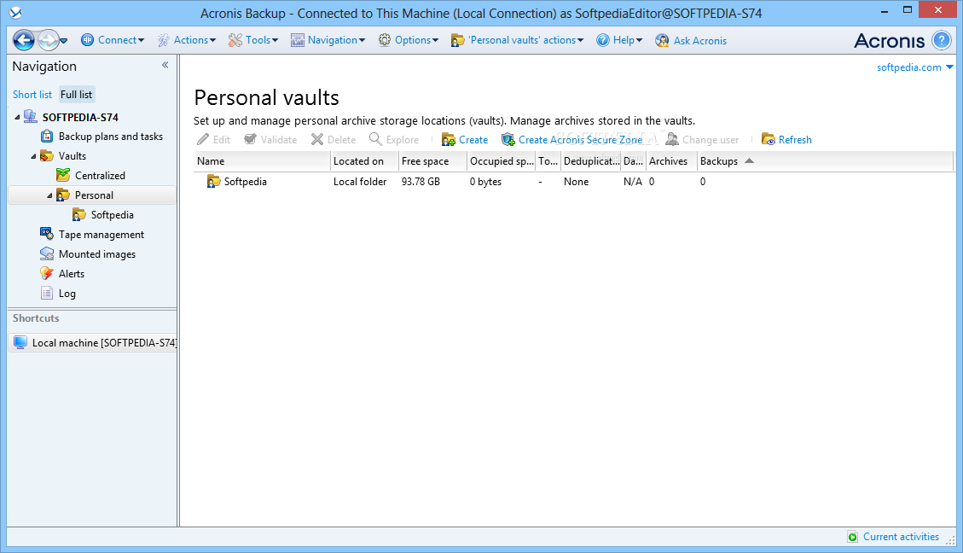Select the Softpedia vault row
The image size is (963, 553).
point(573,182)
